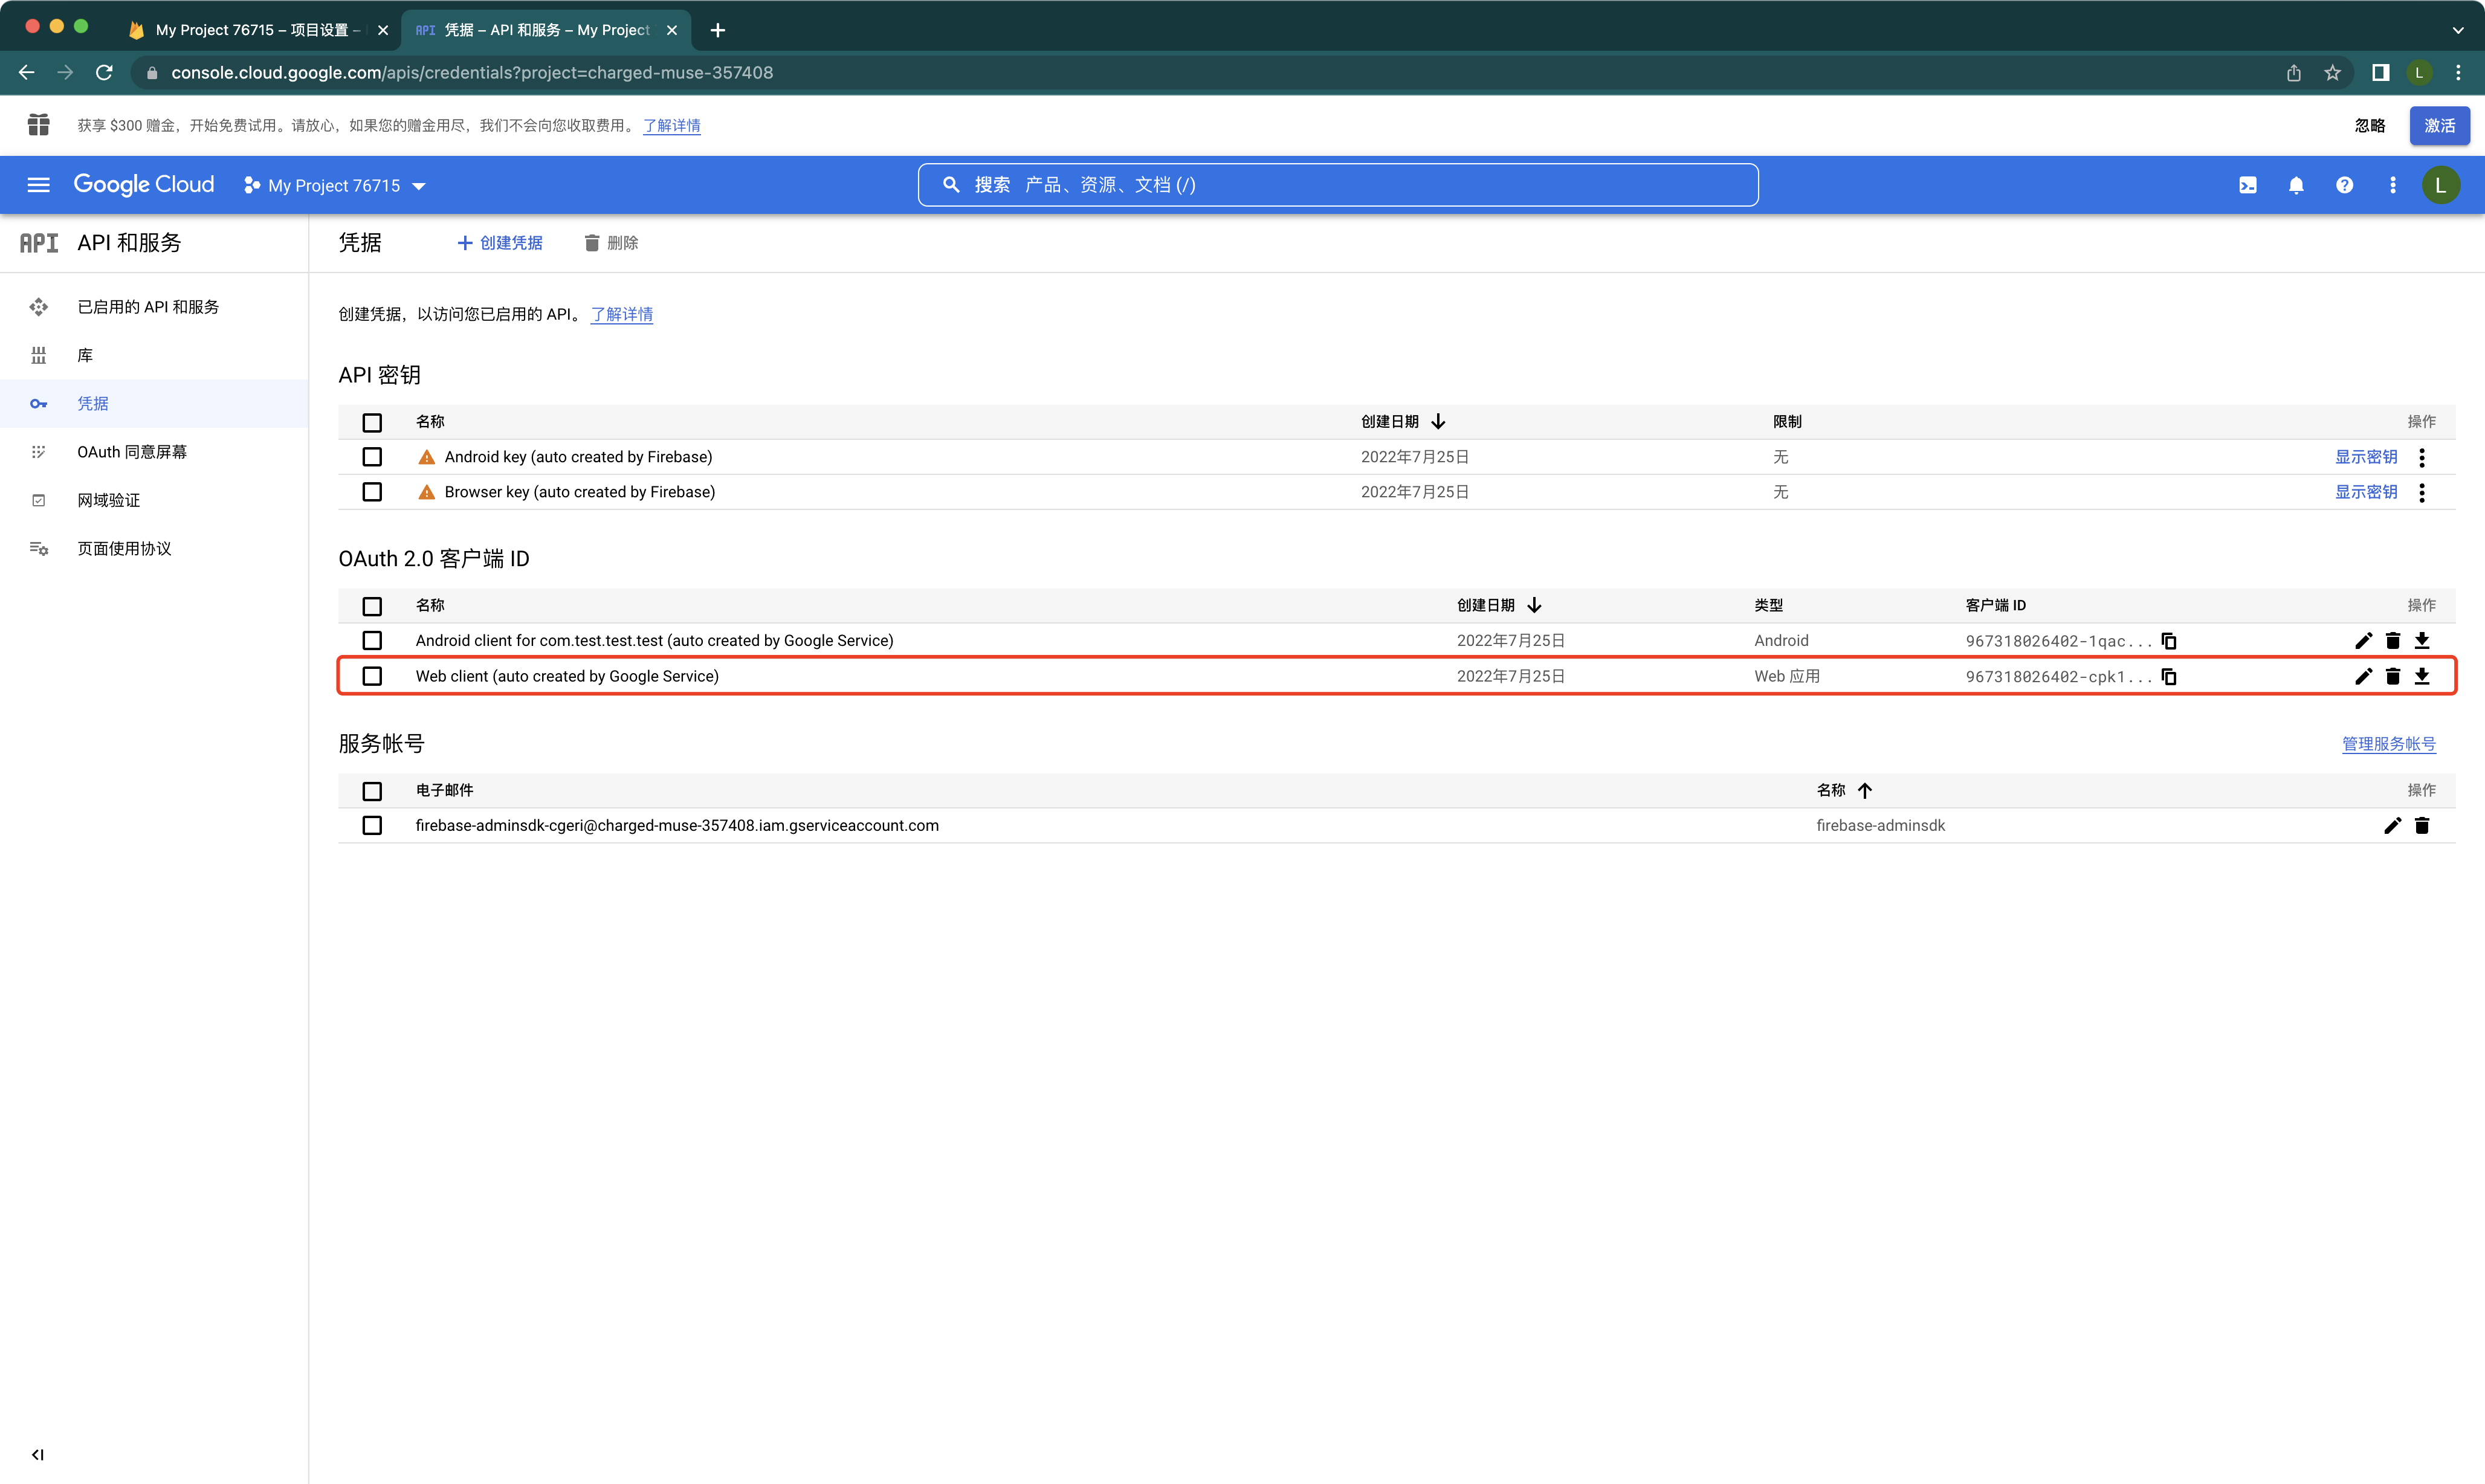
Task: Open the main navigation hamburger menu
Action: pos(38,185)
